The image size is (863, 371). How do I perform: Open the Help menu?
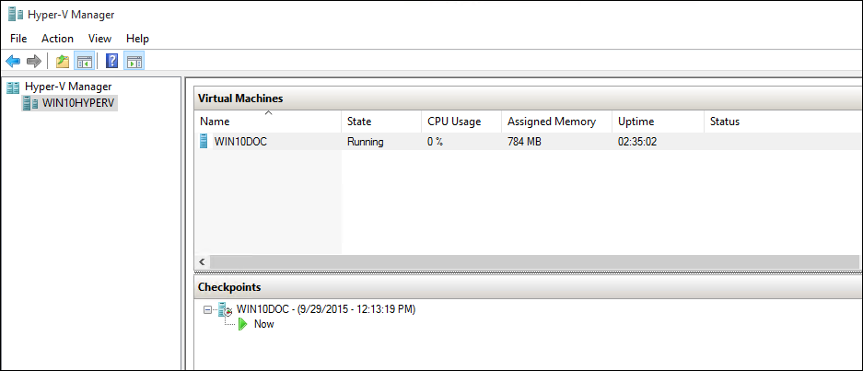137,39
